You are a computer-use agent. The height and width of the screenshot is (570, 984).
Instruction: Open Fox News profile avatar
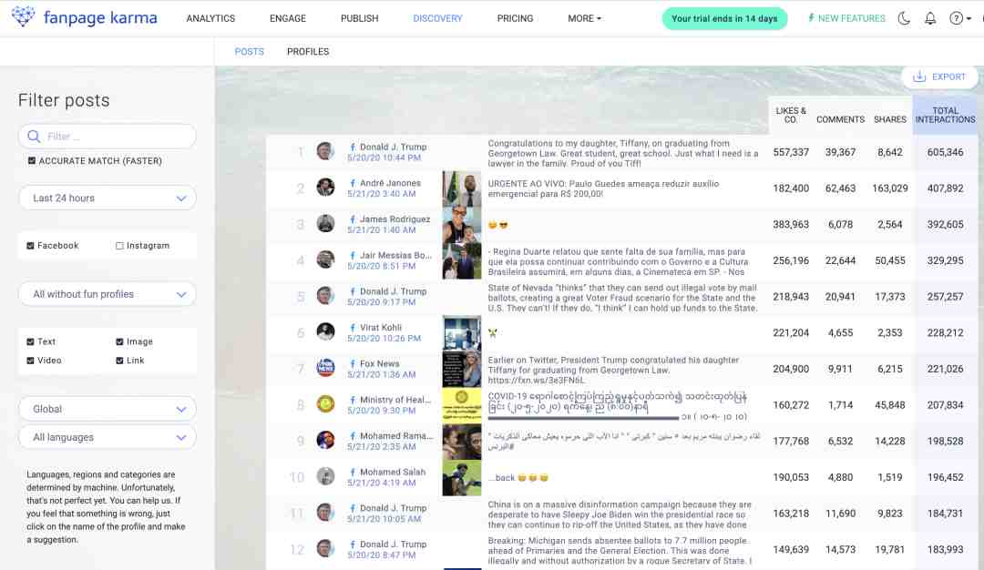click(x=325, y=368)
